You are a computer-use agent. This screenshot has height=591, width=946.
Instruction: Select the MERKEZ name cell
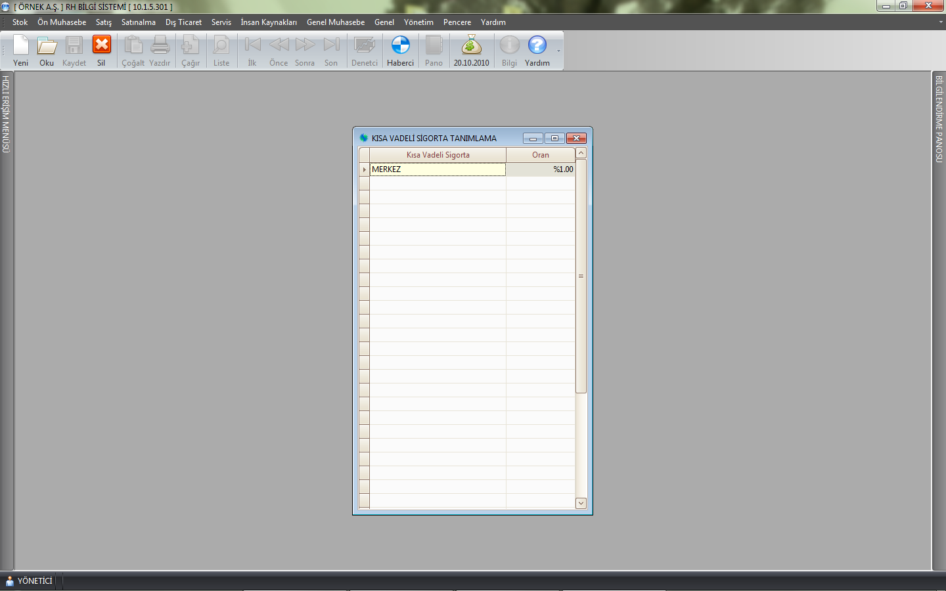coord(437,169)
